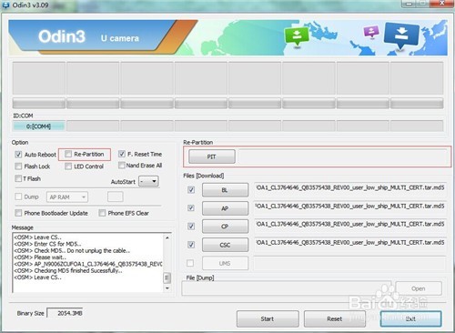Viewport: 455px width, 333px height.
Task: Enable Phone Bootloader Update checkbox
Action: [18, 213]
